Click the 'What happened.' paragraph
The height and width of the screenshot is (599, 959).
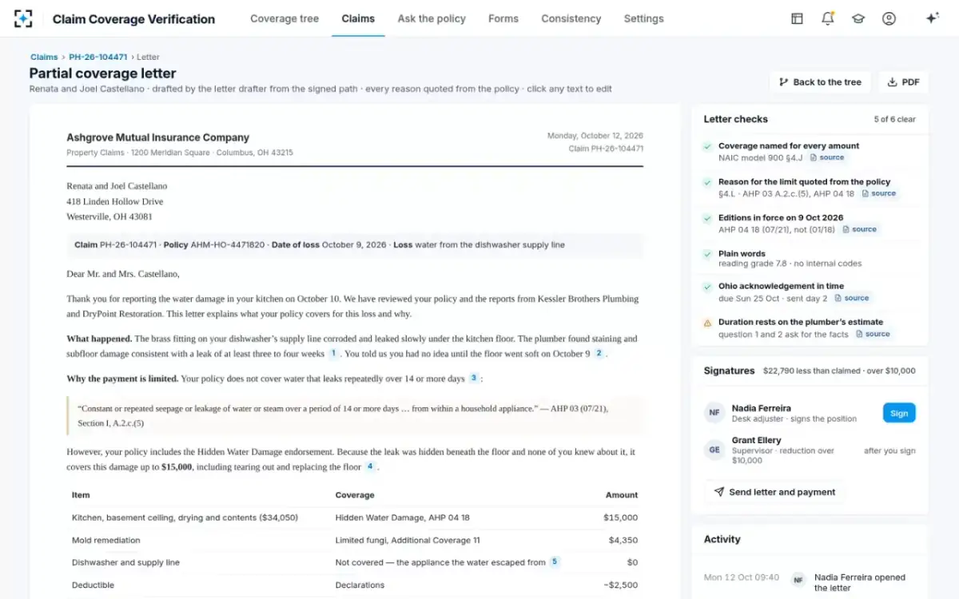(x=355, y=346)
